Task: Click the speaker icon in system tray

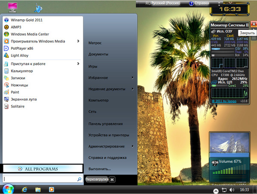Action: tap(232, 189)
